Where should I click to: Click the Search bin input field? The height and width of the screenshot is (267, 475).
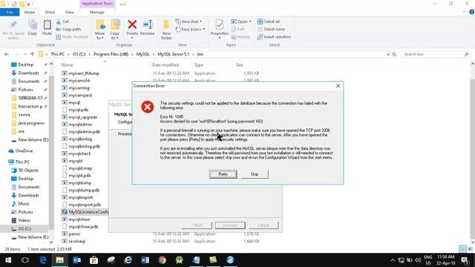click(x=436, y=54)
